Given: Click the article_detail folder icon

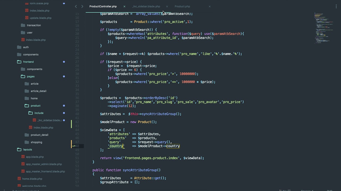Looking at the screenshot, I should (27, 91).
